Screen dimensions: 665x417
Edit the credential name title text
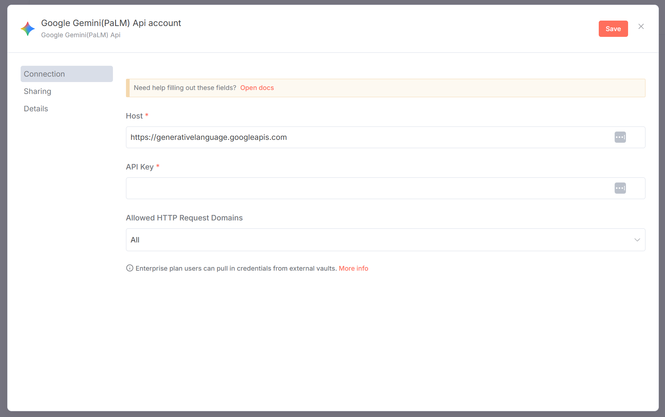click(111, 23)
